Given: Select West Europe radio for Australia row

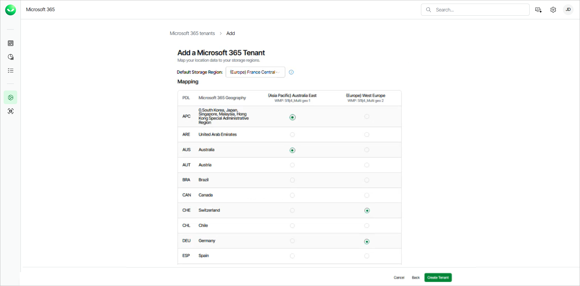Looking at the screenshot, I should (367, 150).
